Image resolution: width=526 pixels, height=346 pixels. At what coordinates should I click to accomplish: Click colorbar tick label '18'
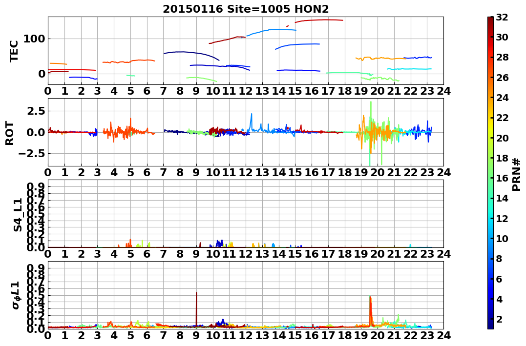coord(502,158)
